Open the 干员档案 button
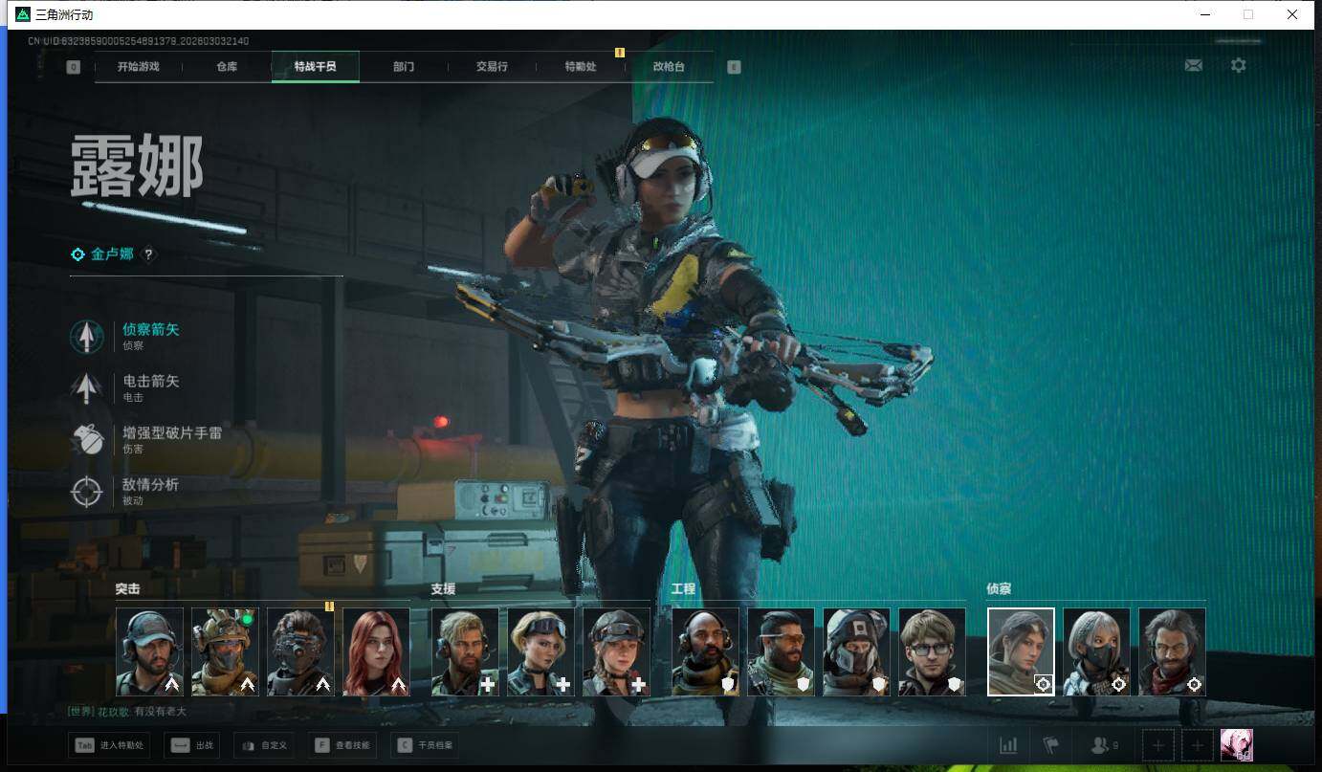1322x772 pixels. point(426,745)
